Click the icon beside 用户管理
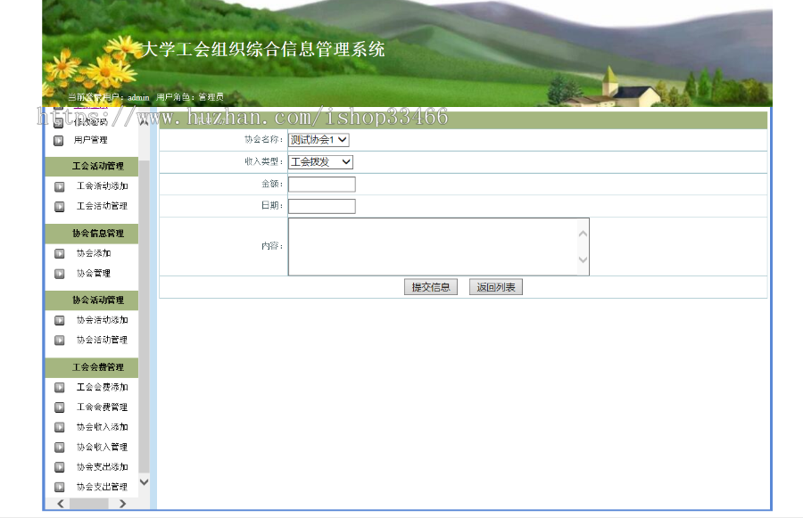This screenshot has width=803, height=518. tap(59, 140)
